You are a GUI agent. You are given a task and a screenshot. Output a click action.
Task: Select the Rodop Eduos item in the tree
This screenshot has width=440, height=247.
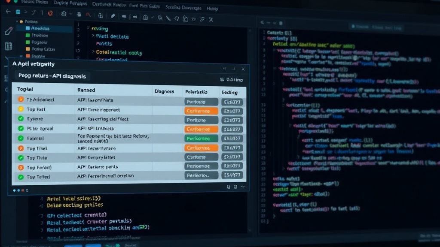pyautogui.click(x=40, y=49)
